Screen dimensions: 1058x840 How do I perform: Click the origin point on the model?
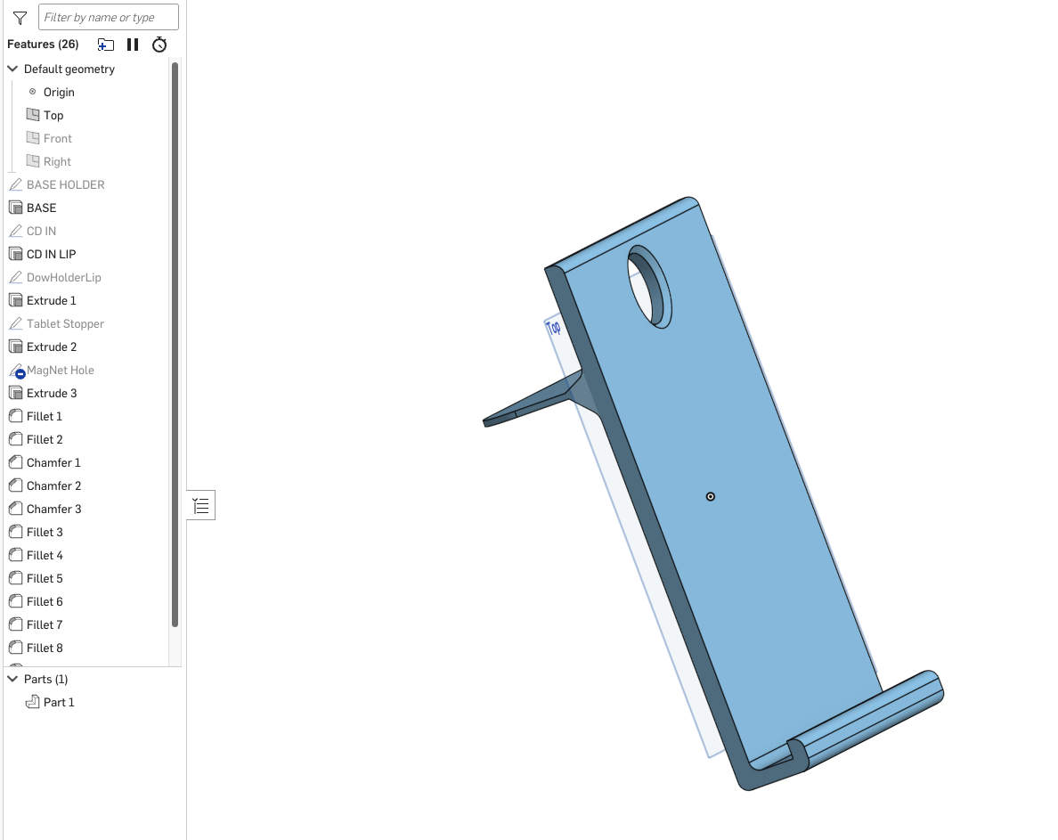(710, 496)
